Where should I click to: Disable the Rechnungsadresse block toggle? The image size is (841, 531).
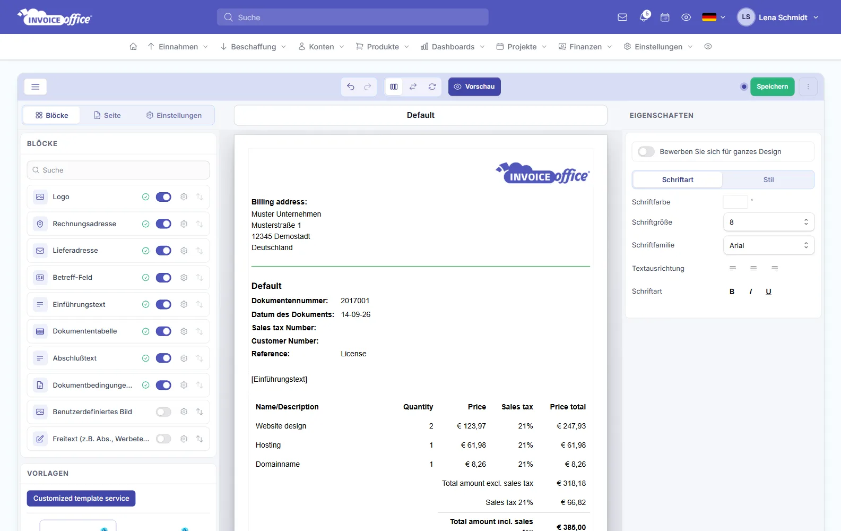pyautogui.click(x=163, y=224)
